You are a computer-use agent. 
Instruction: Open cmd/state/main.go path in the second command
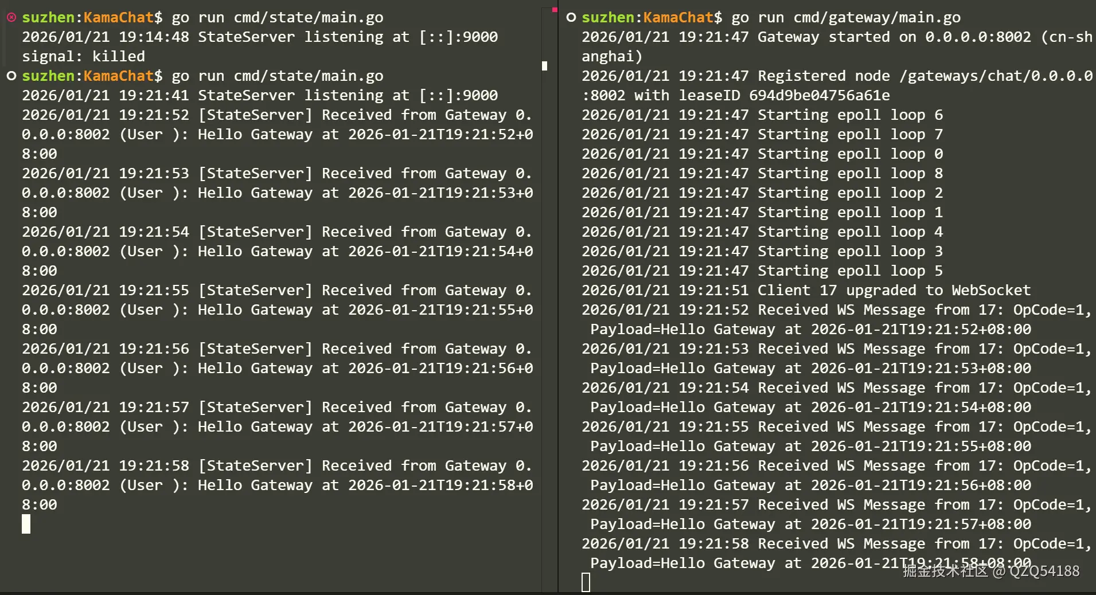[308, 76]
